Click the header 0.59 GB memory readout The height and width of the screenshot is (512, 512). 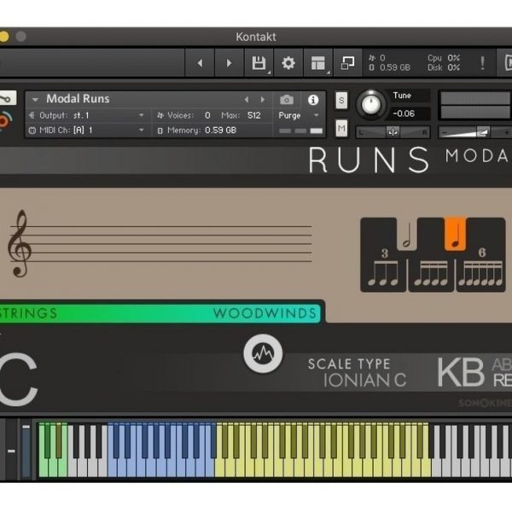[x=390, y=67]
